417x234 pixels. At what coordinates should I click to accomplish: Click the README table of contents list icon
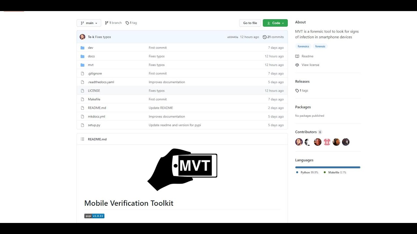coord(82,139)
